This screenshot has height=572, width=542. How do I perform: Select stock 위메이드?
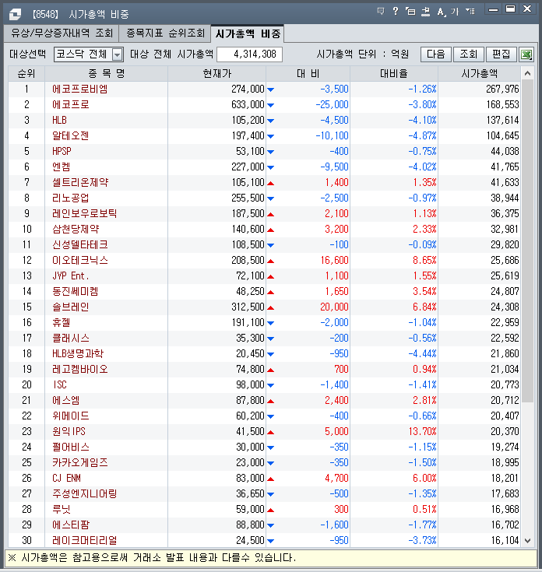pos(70,416)
